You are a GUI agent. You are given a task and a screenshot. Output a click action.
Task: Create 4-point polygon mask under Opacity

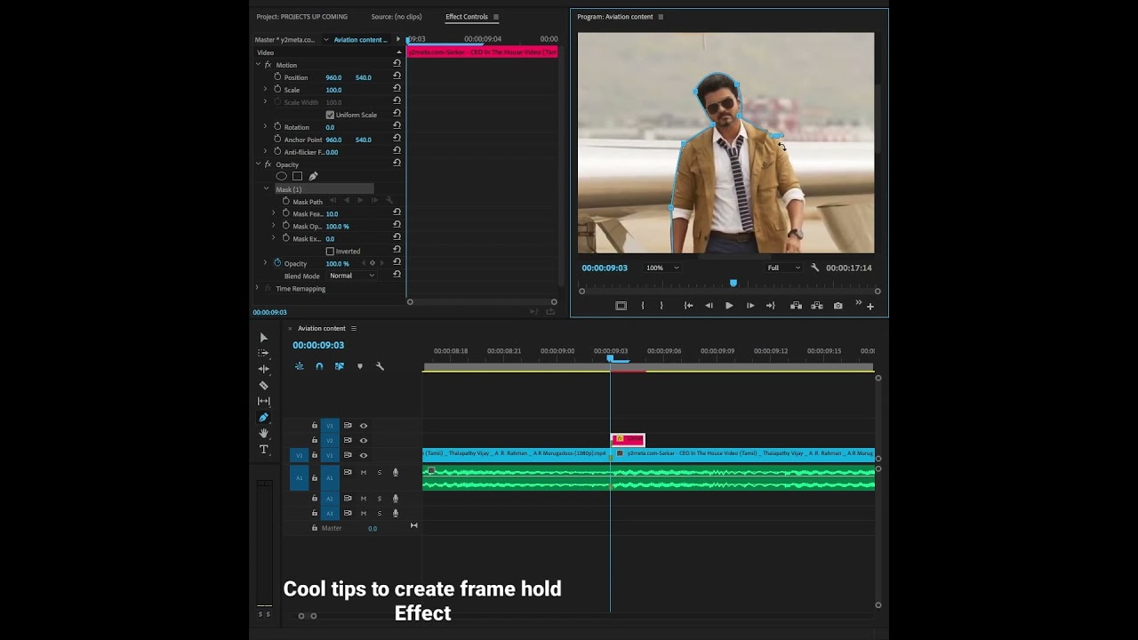298,176
